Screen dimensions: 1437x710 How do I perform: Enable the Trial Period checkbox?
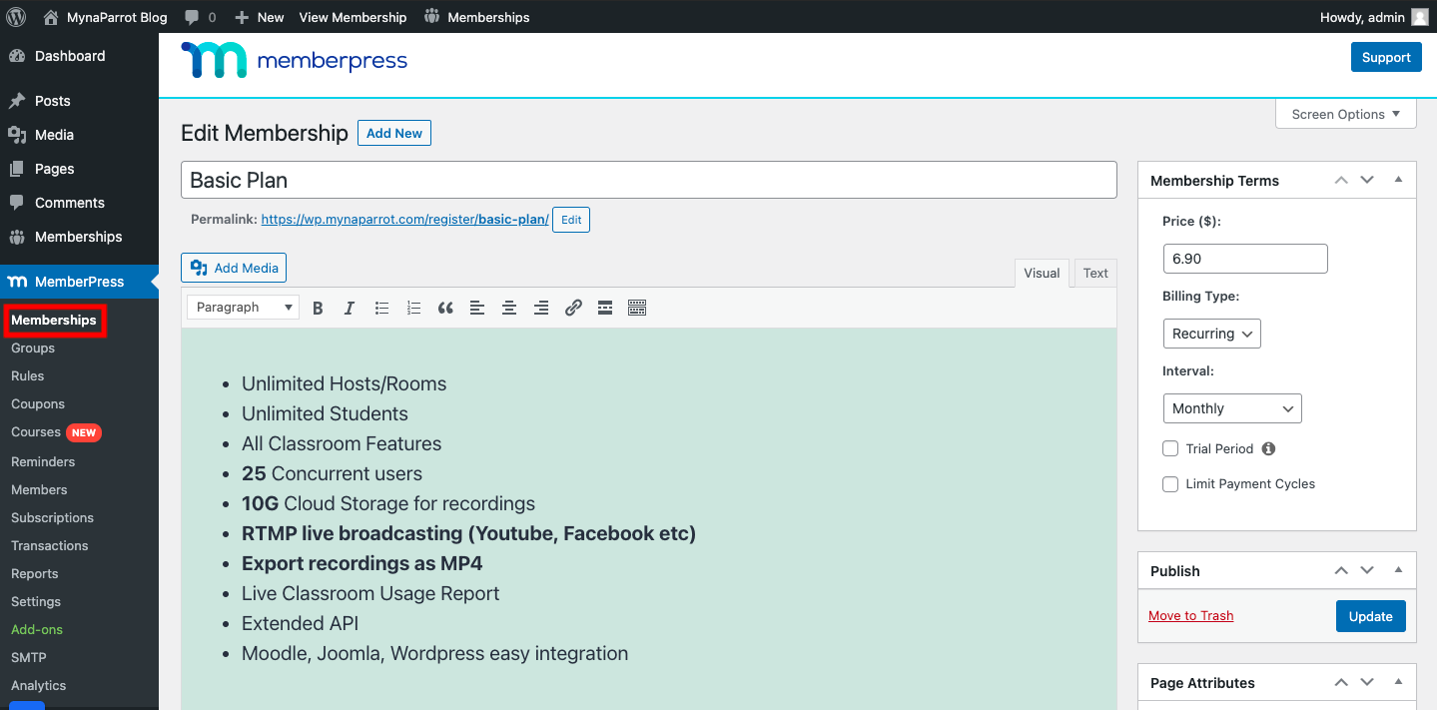point(1170,449)
